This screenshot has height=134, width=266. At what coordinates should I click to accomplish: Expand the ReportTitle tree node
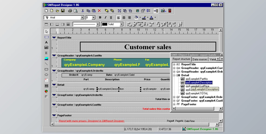coord(174,65)
